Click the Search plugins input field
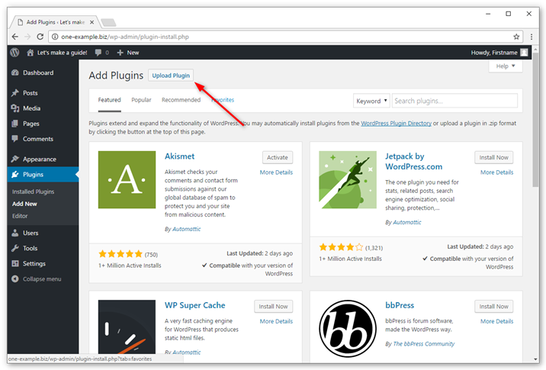This screenshot has width=546, height=370. click(x=454, y=101)
